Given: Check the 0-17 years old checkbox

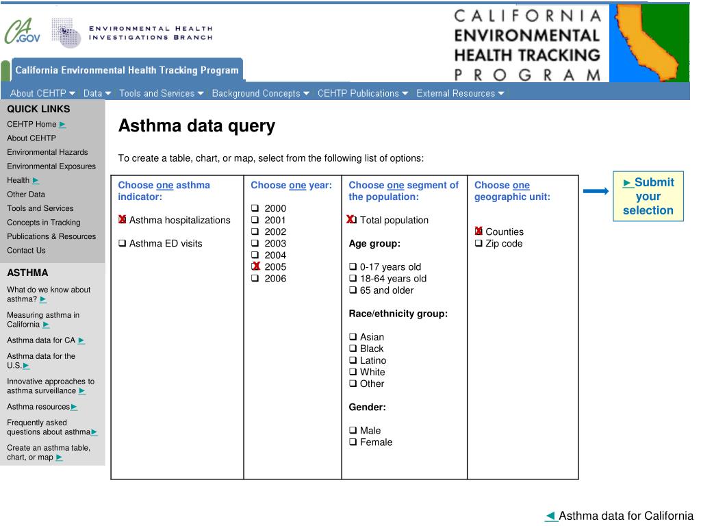Looking at the screenshot, I should [353, 266].
